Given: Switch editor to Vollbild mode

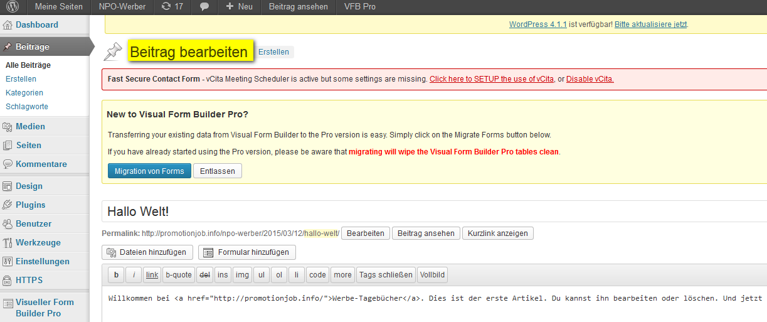Looking at the screenshot, I should pyautogui.click(x=432, y=275).
